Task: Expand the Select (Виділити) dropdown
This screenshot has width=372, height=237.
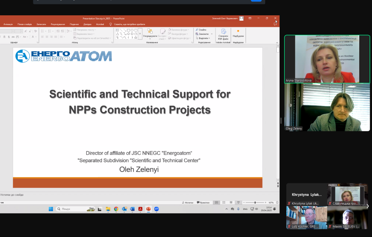Action: pos(210,38)
